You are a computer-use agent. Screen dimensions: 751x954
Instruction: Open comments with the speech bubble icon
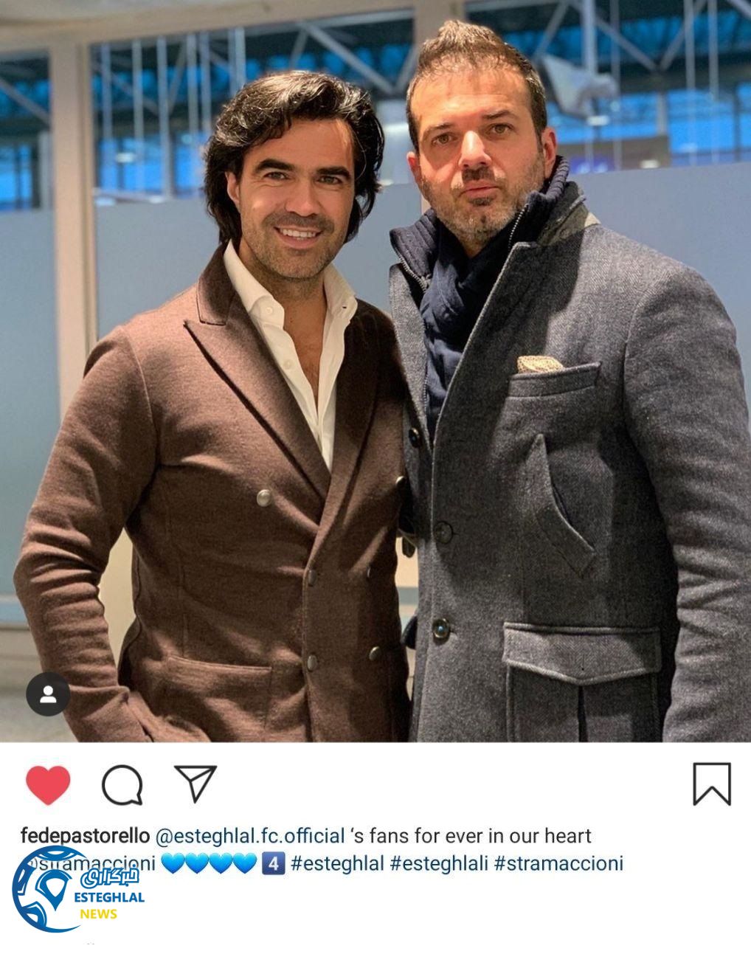122,784
